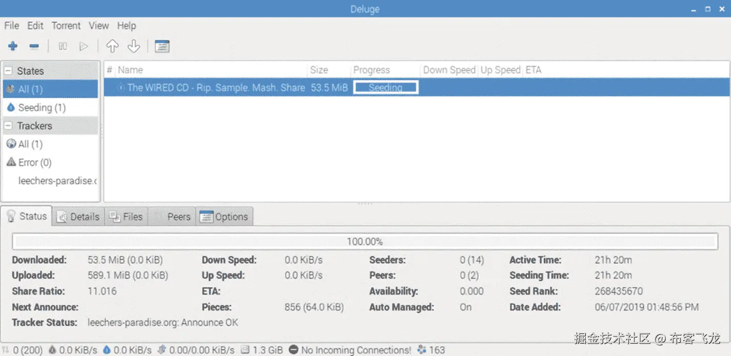The image size is (731, 356).
Task: Sort by the Size column header
Action: tap(329, 70)
